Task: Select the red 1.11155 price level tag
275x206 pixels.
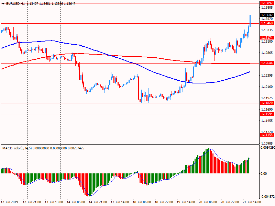Action: (x=267, y=135)
